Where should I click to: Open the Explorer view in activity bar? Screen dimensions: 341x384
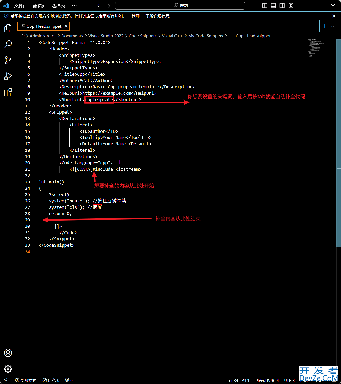pyautogui.click(x=8, y=28)
